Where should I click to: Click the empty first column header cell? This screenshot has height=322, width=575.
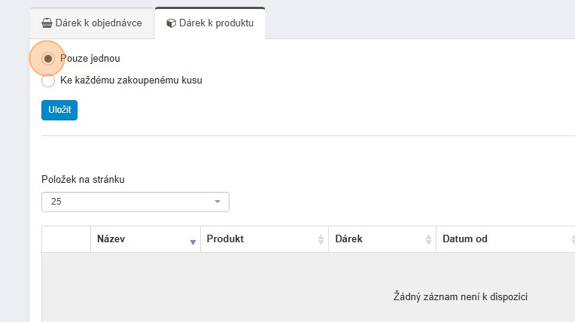point(66,239)
